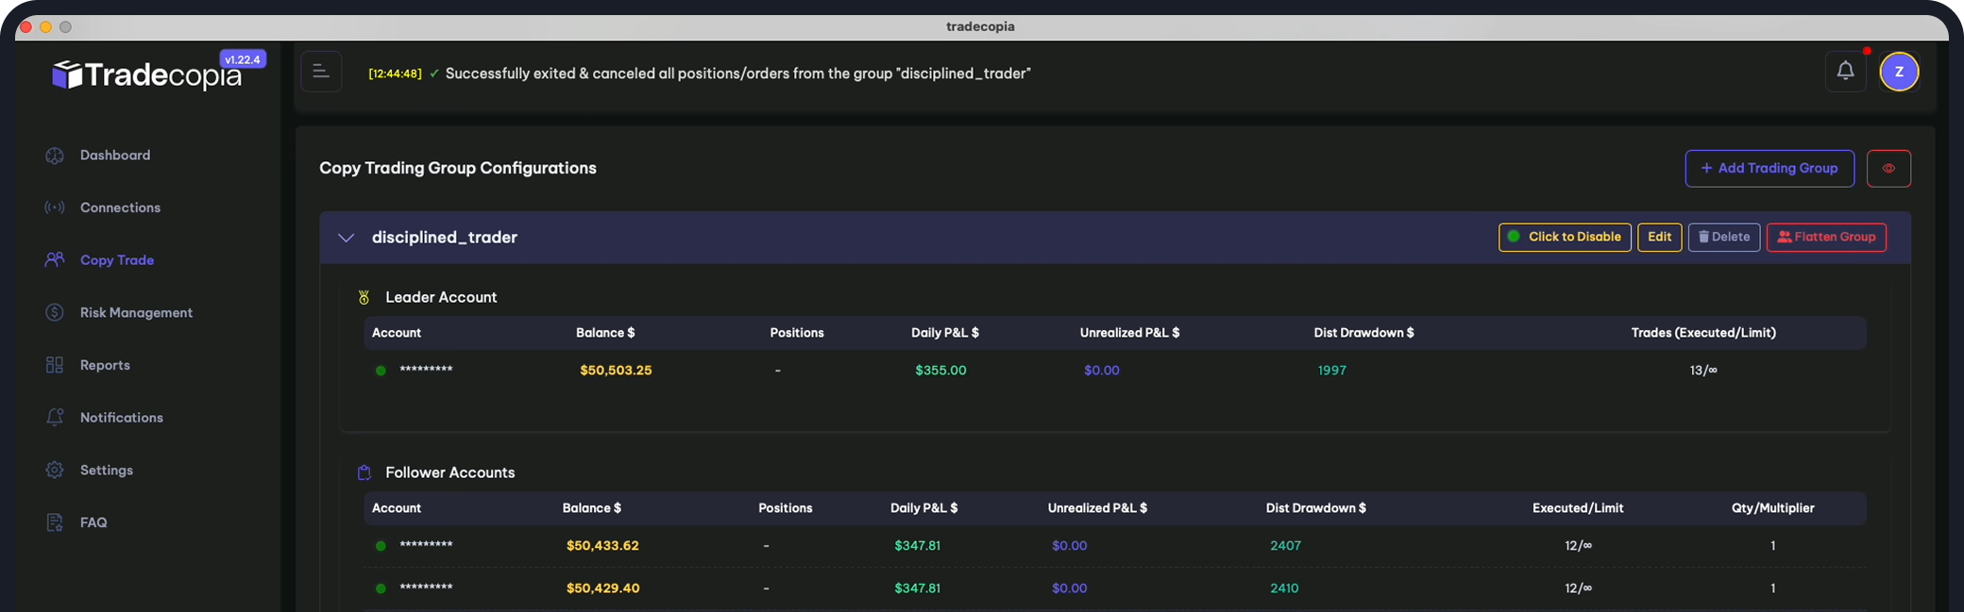Click the Risk Management dollar icon
Image resolution: width=1964 pixels, height=612 pixels.
(55, 312)
